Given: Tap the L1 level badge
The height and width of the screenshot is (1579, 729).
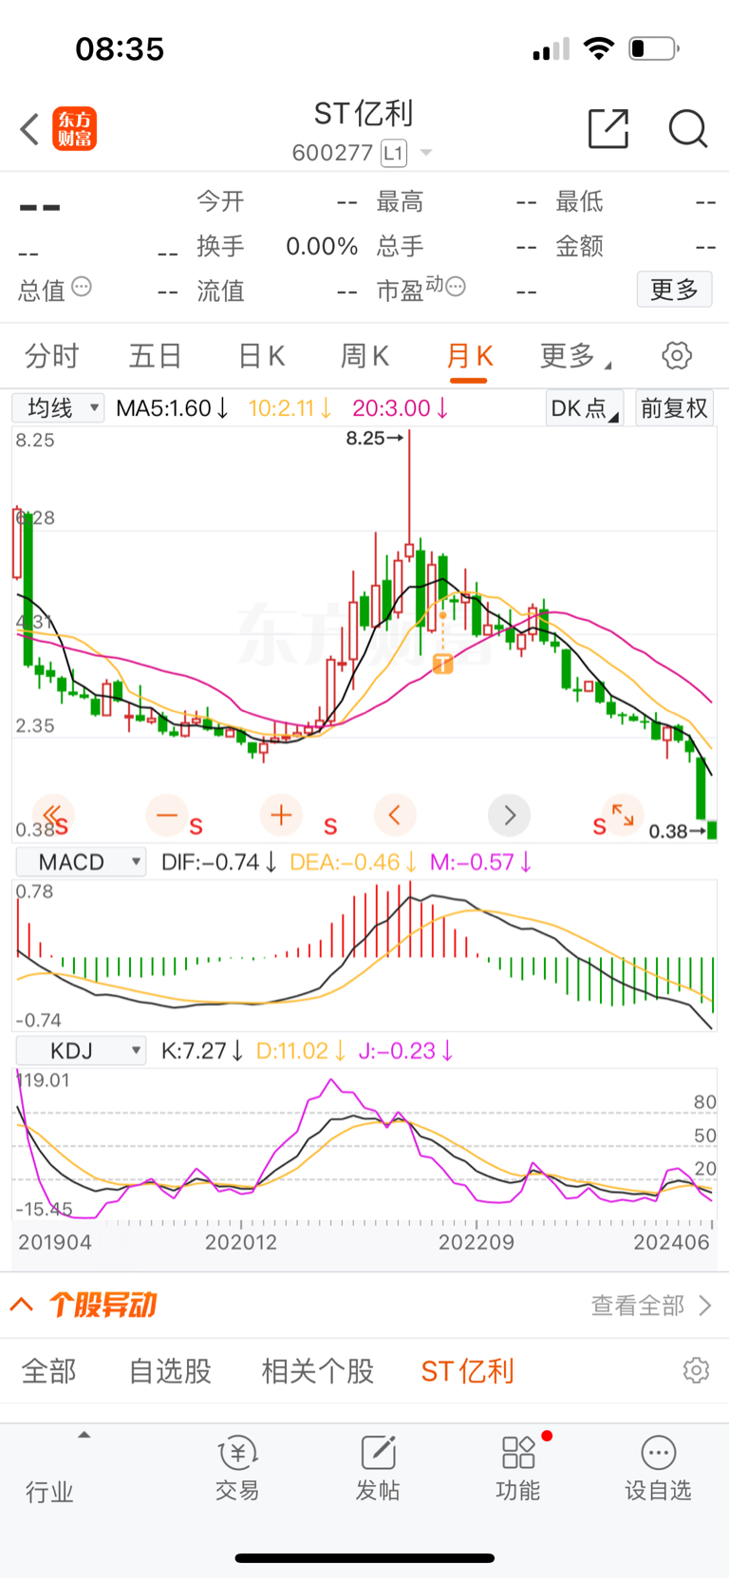Looking at the screenshot, I should click(394, 153).
